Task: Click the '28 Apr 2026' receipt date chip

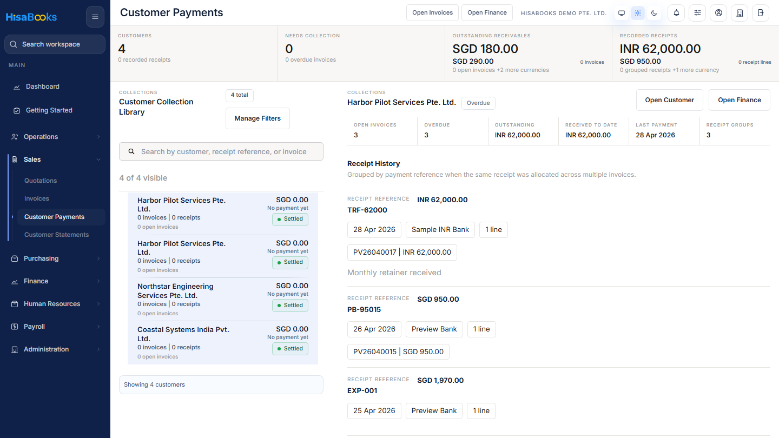Action: coord(374,230)
